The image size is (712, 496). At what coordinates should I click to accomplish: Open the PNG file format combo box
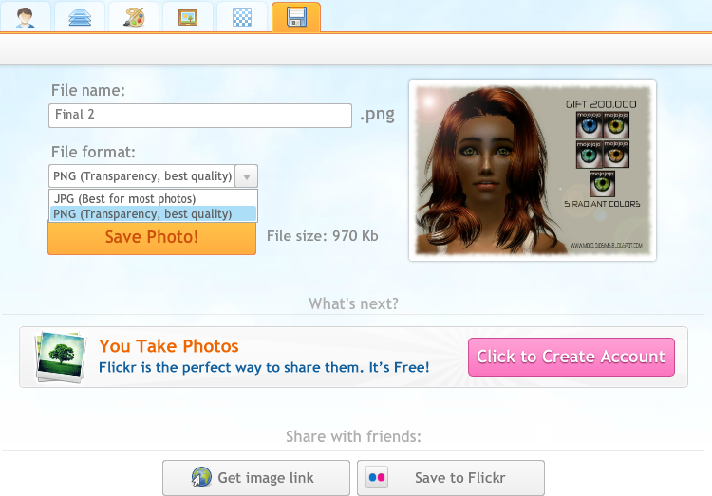coord(153,176)
